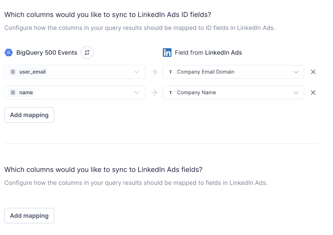Image resolution: width=333 pixels, height=235 pixels.
Task: Expand chevron in Company Email Domain dropdown
Action: [x=296, y=72]
